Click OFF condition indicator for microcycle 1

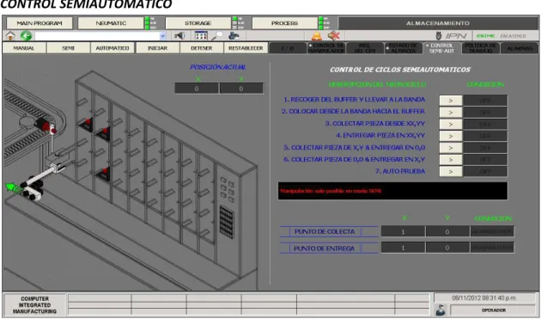[x=485, y=101]
